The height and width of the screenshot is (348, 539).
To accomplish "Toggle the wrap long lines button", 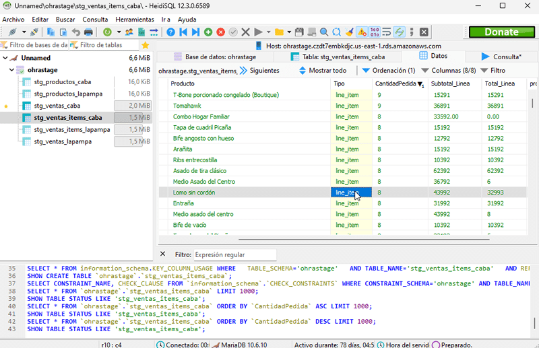I will (x=387, y=32).
